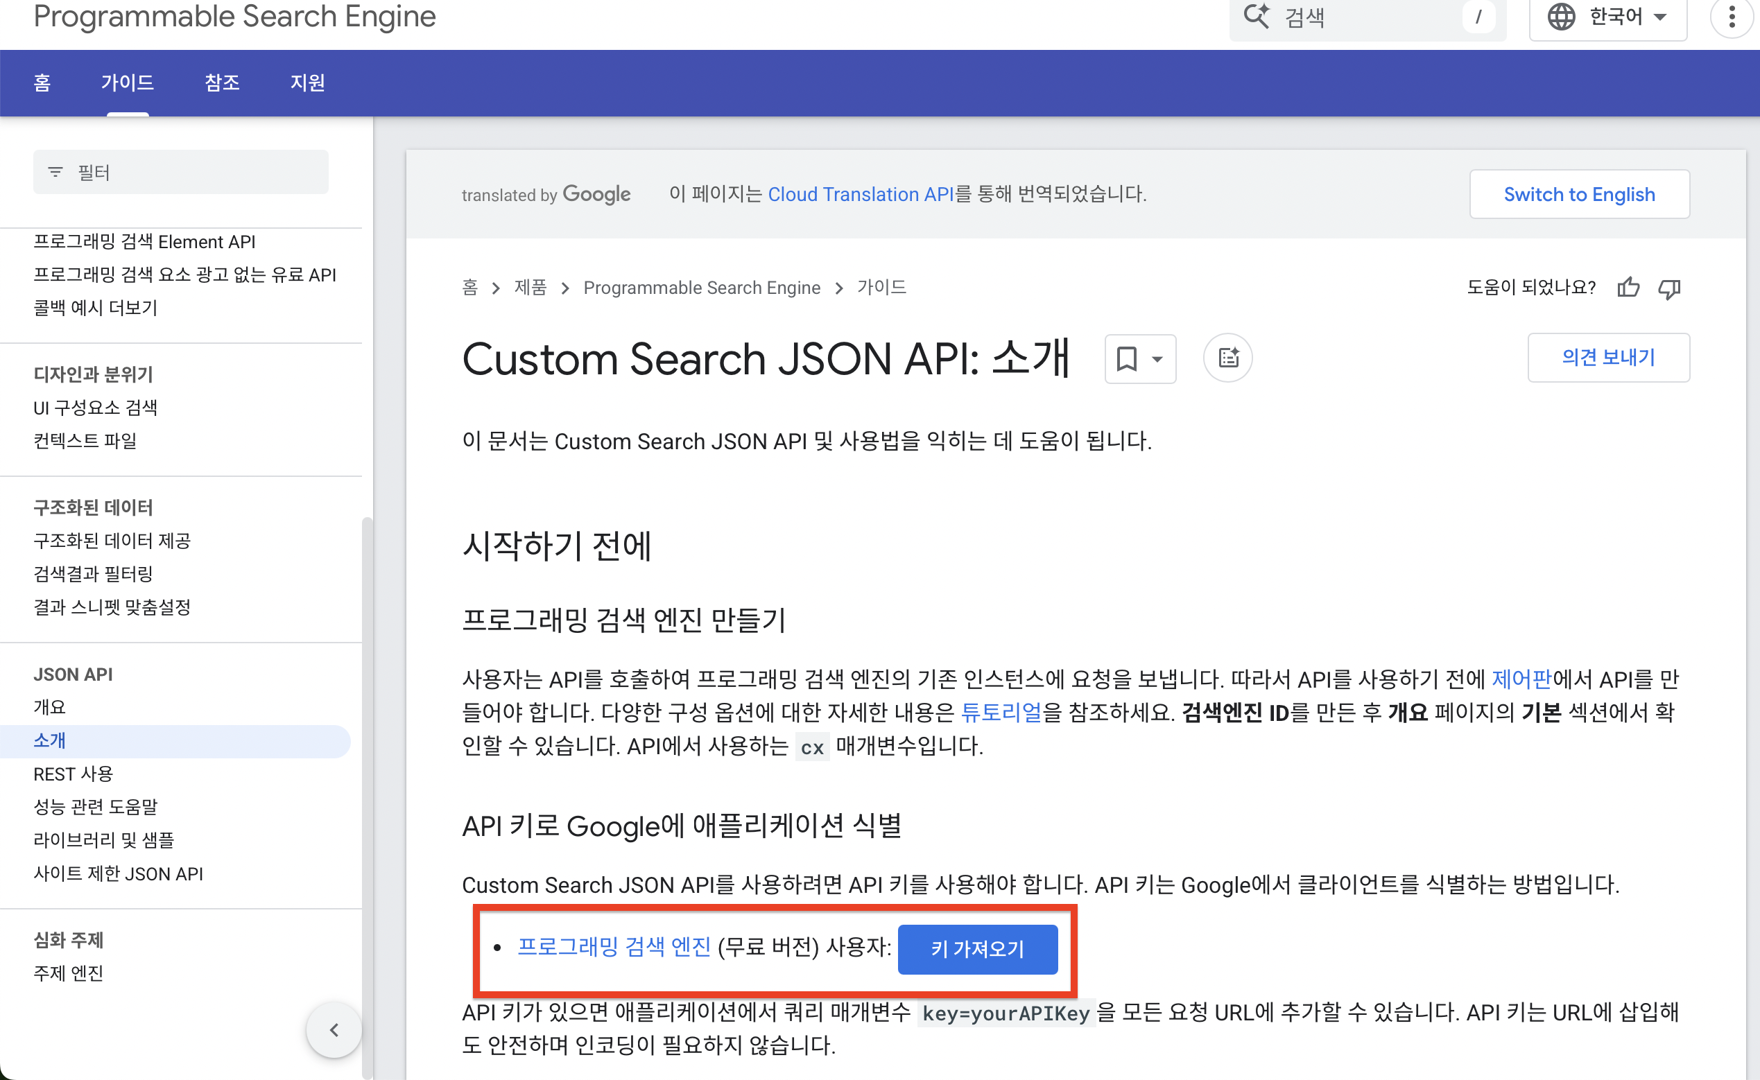Image resolution: width=1760 pixels, height=1080 pixels.
Task: Click the filter icon in sidebar
Action: [55, 172]
